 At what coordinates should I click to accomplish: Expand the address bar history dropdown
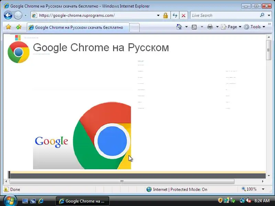pyautogui.click(x=158, y=15)
